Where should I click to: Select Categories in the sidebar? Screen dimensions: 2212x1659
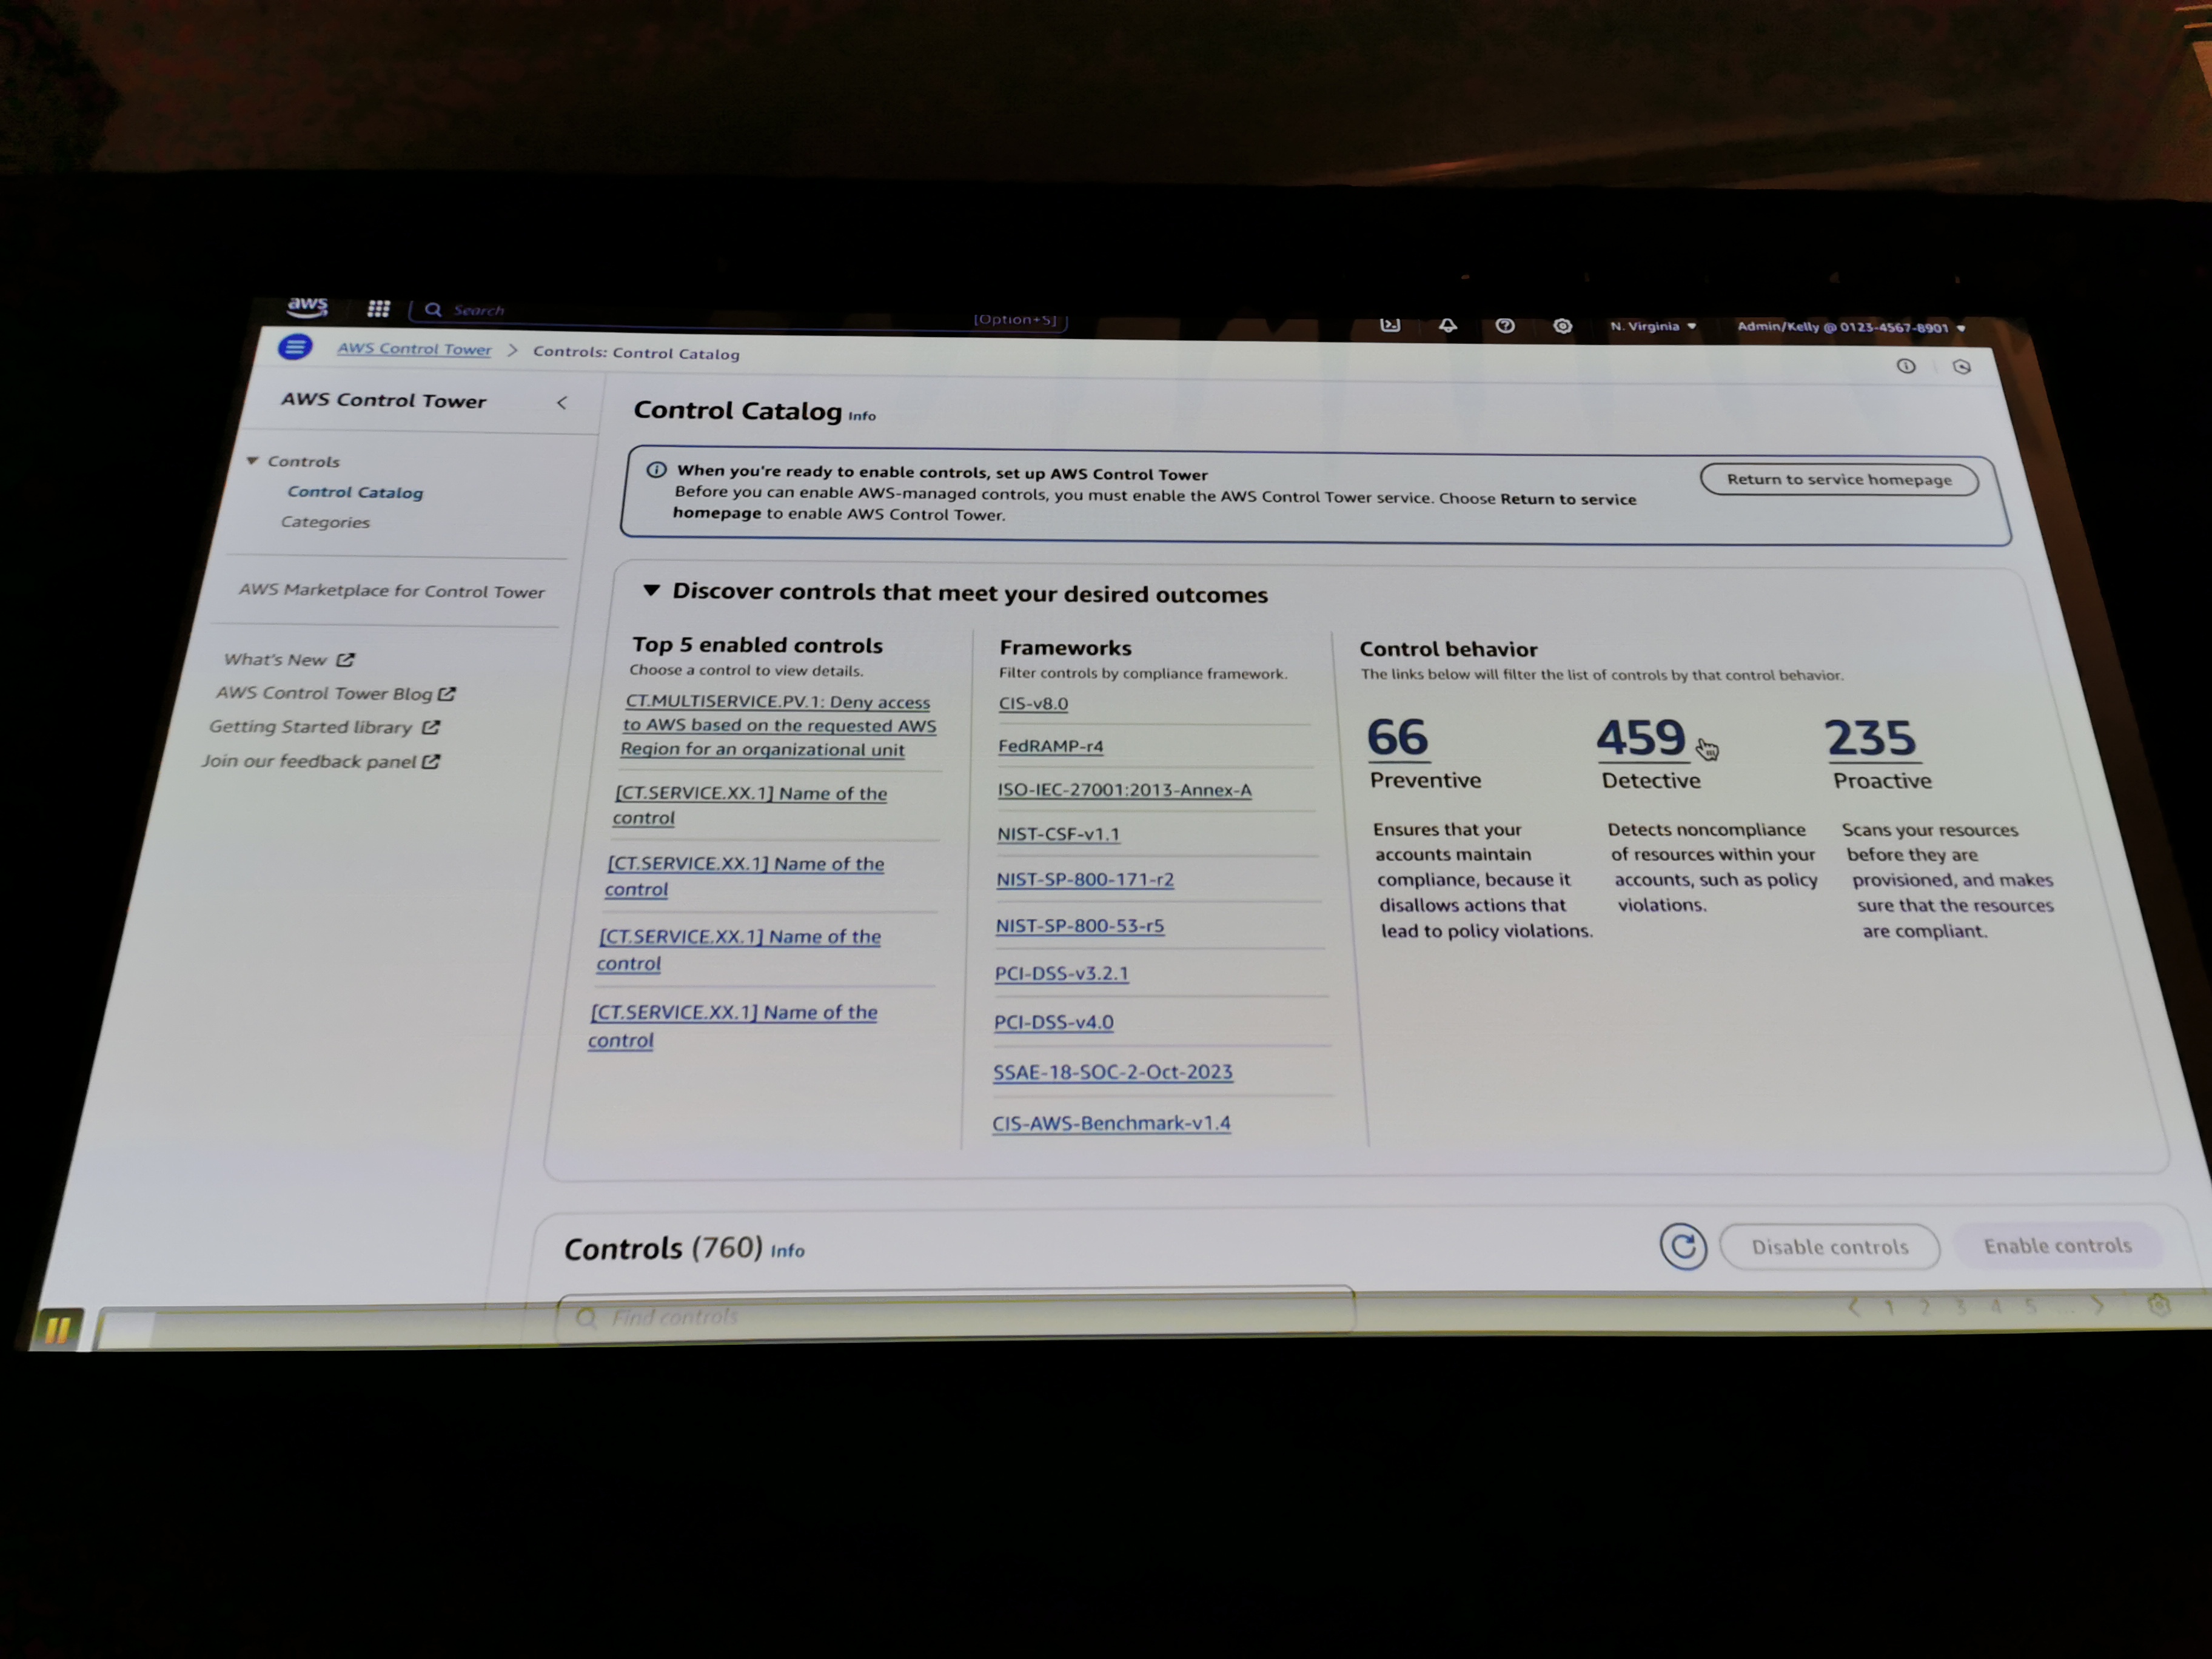point(325,522)
